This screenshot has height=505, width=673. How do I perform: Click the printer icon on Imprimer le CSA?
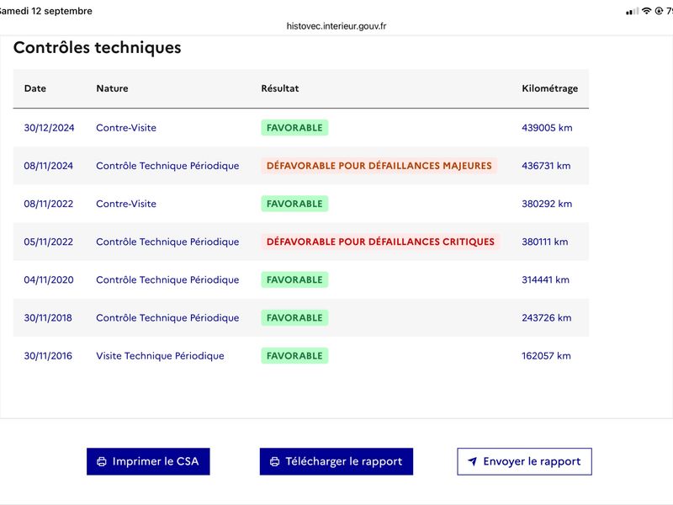(x=102, y=461)
